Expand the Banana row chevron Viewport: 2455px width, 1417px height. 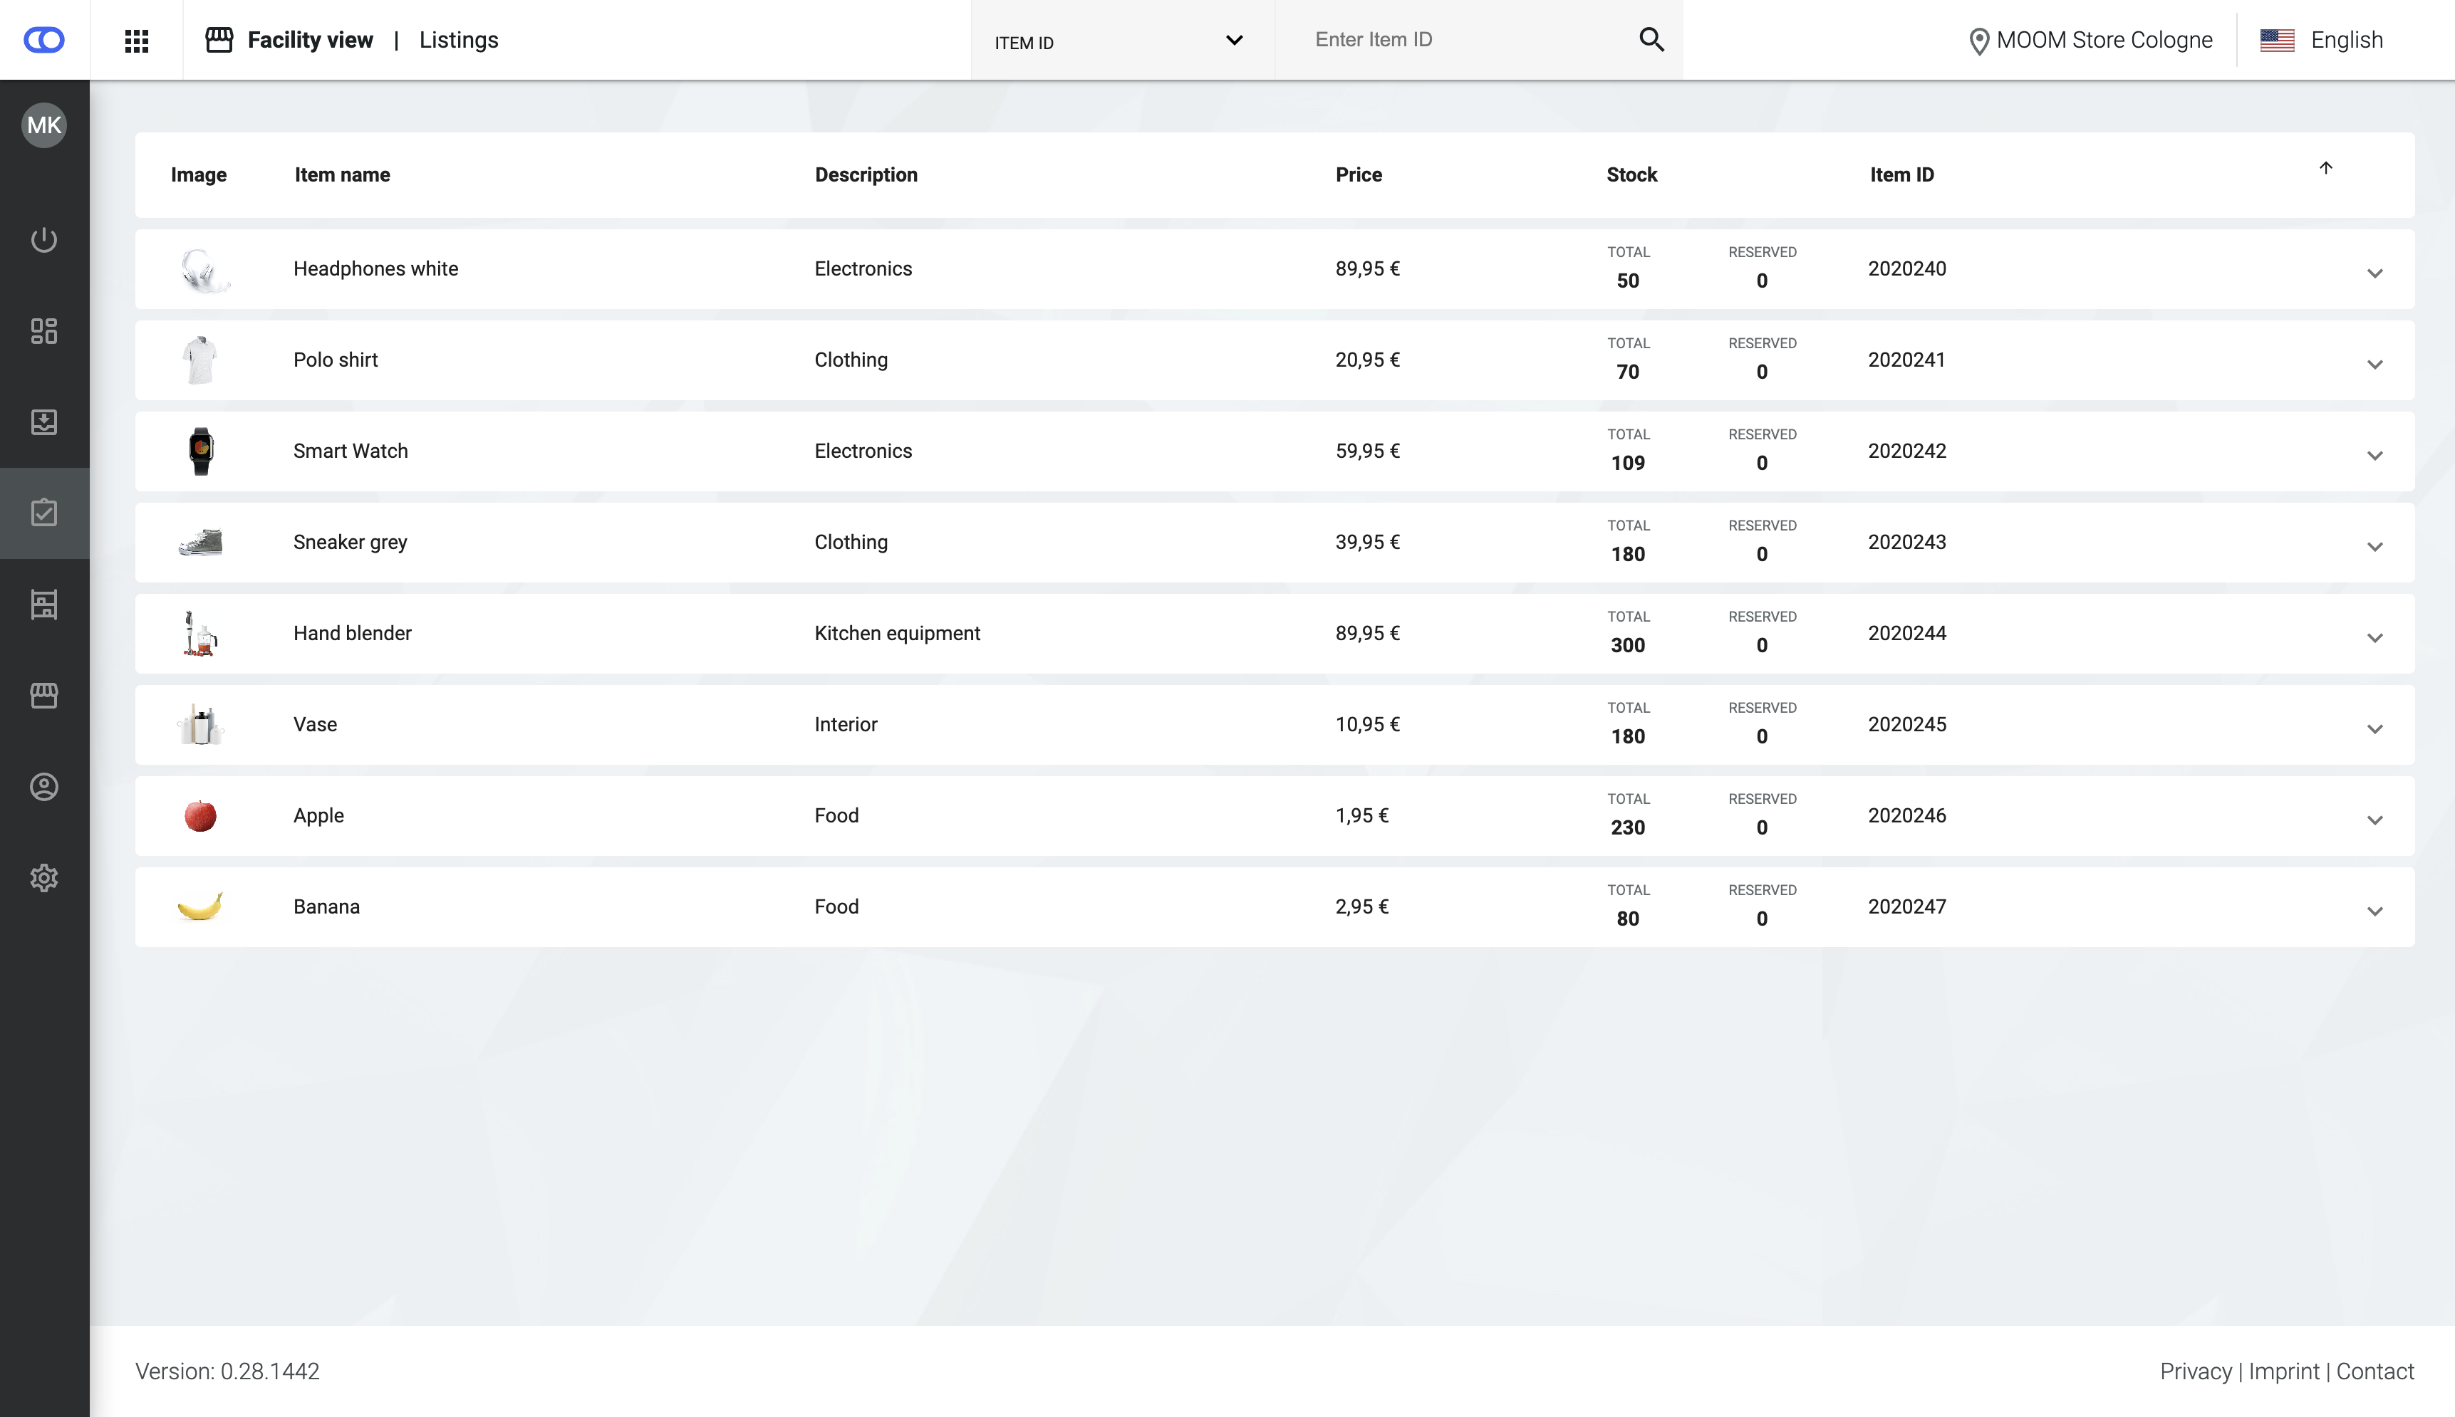[x=2374, y=912]
